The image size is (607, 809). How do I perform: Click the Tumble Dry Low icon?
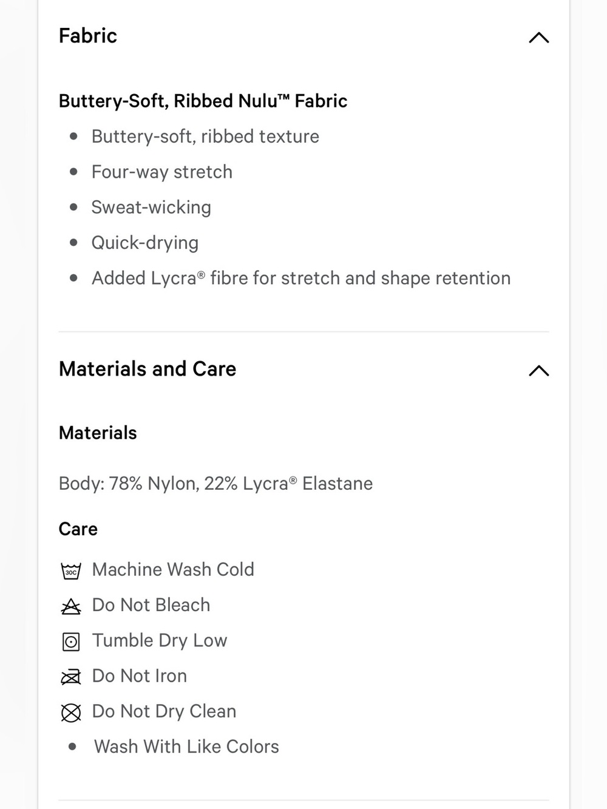(71, 641)
